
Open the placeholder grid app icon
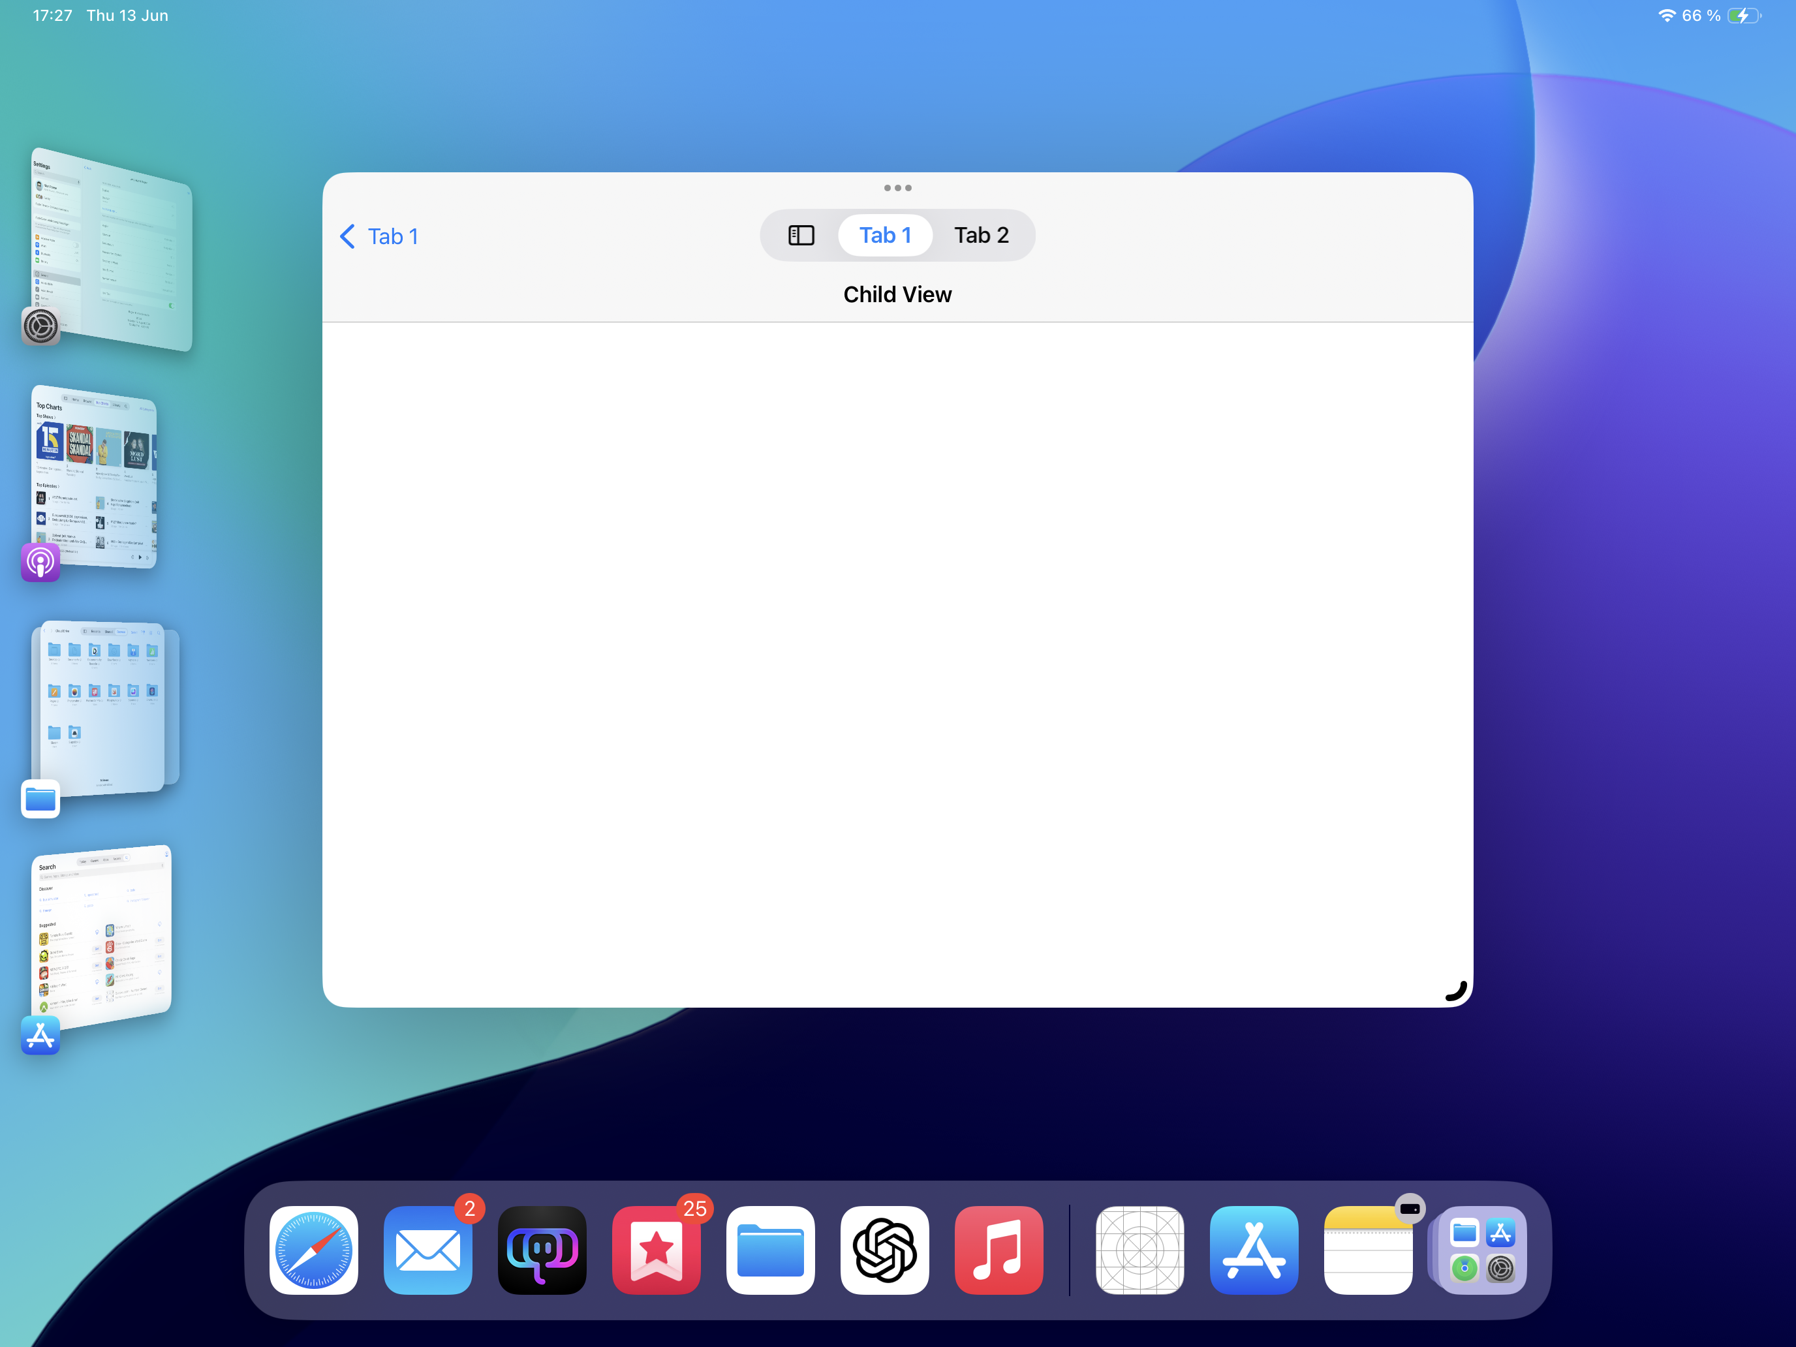coord(1139,1250)
